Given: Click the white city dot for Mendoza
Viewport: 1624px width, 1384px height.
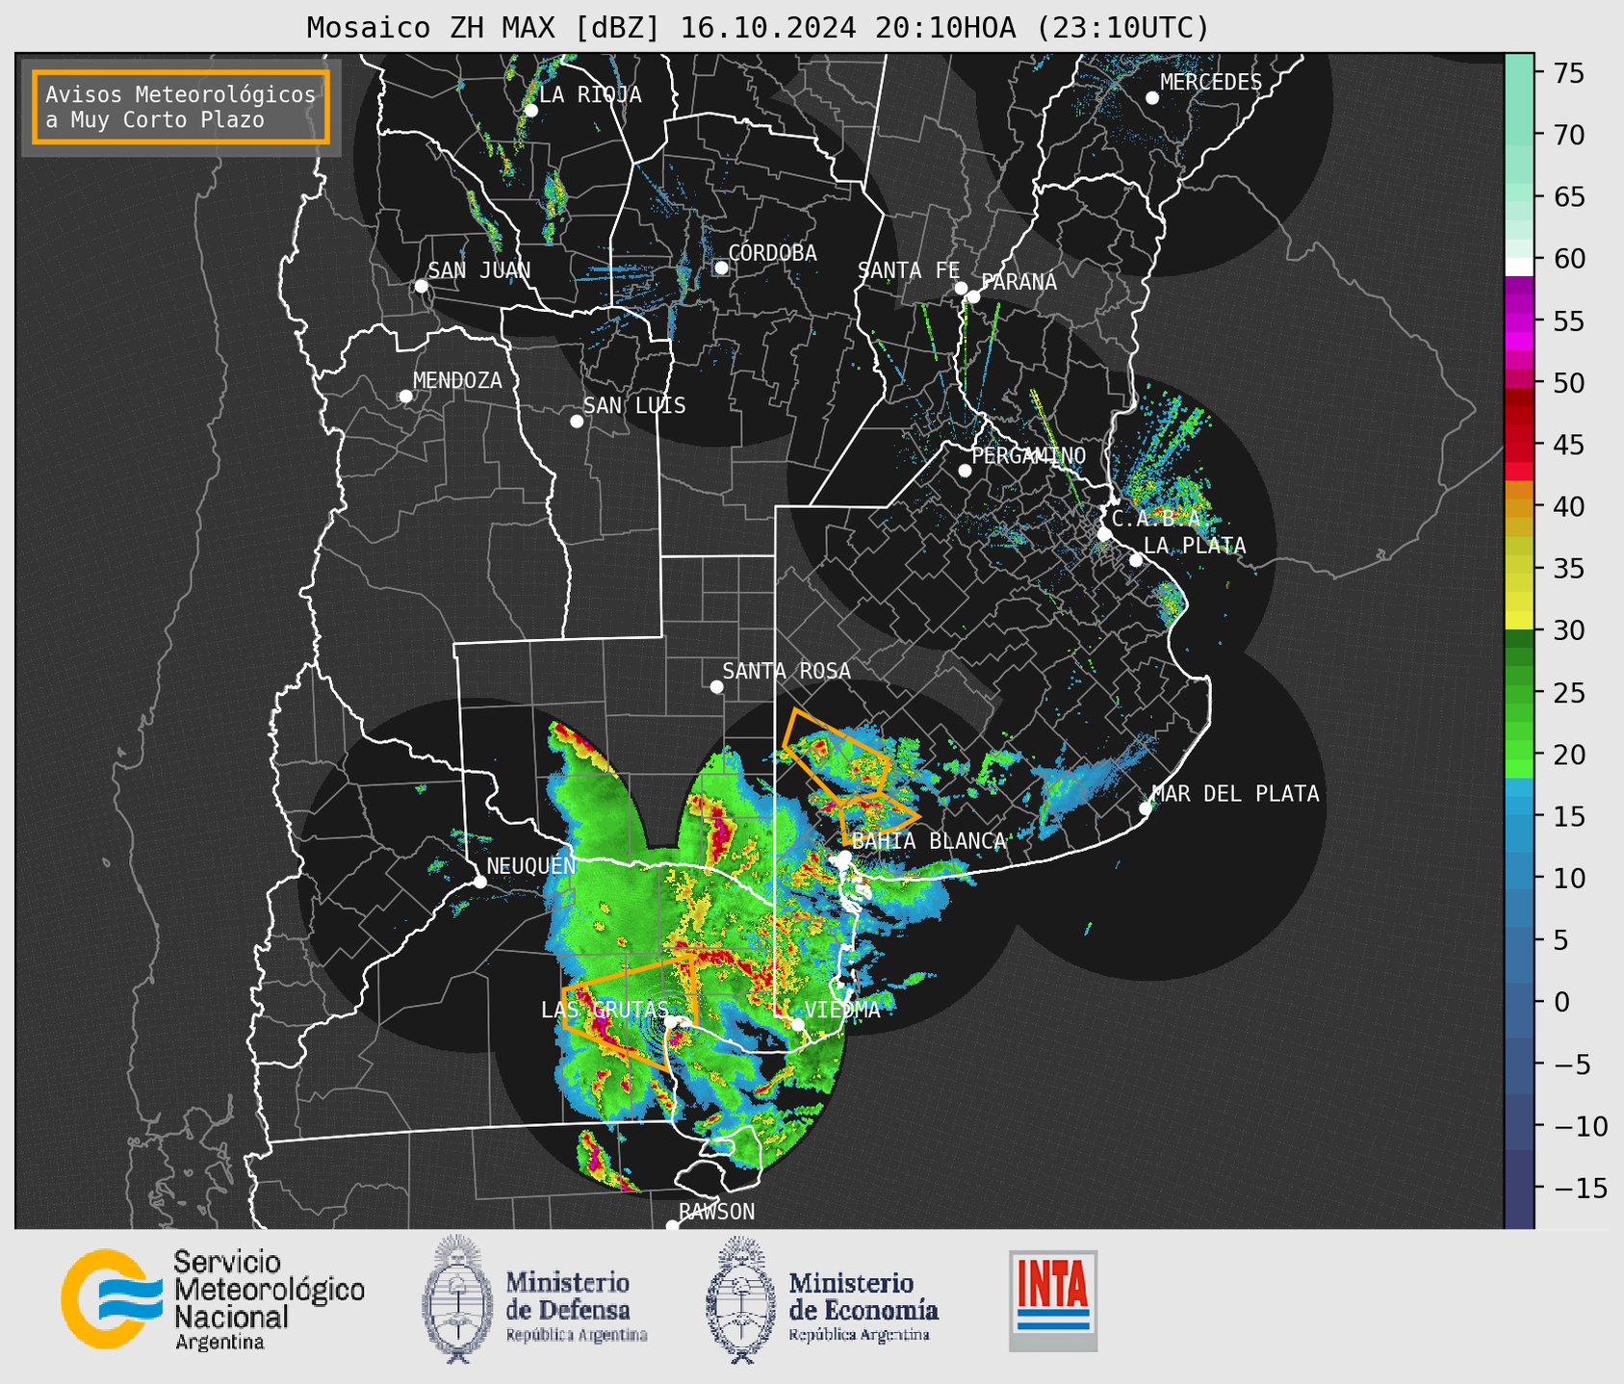Looking at the screenshot, I should [x=405, y=397].
